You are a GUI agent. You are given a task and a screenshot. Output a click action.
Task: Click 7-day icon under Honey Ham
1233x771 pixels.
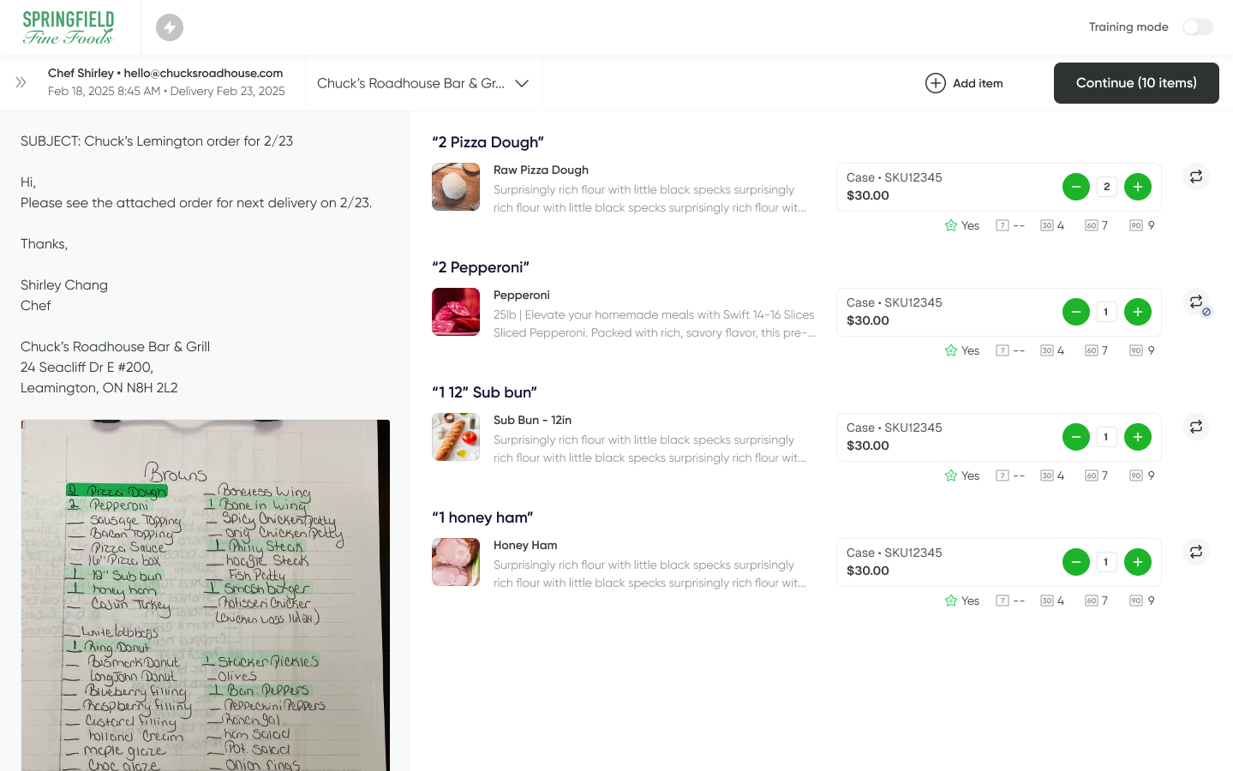1002,601
